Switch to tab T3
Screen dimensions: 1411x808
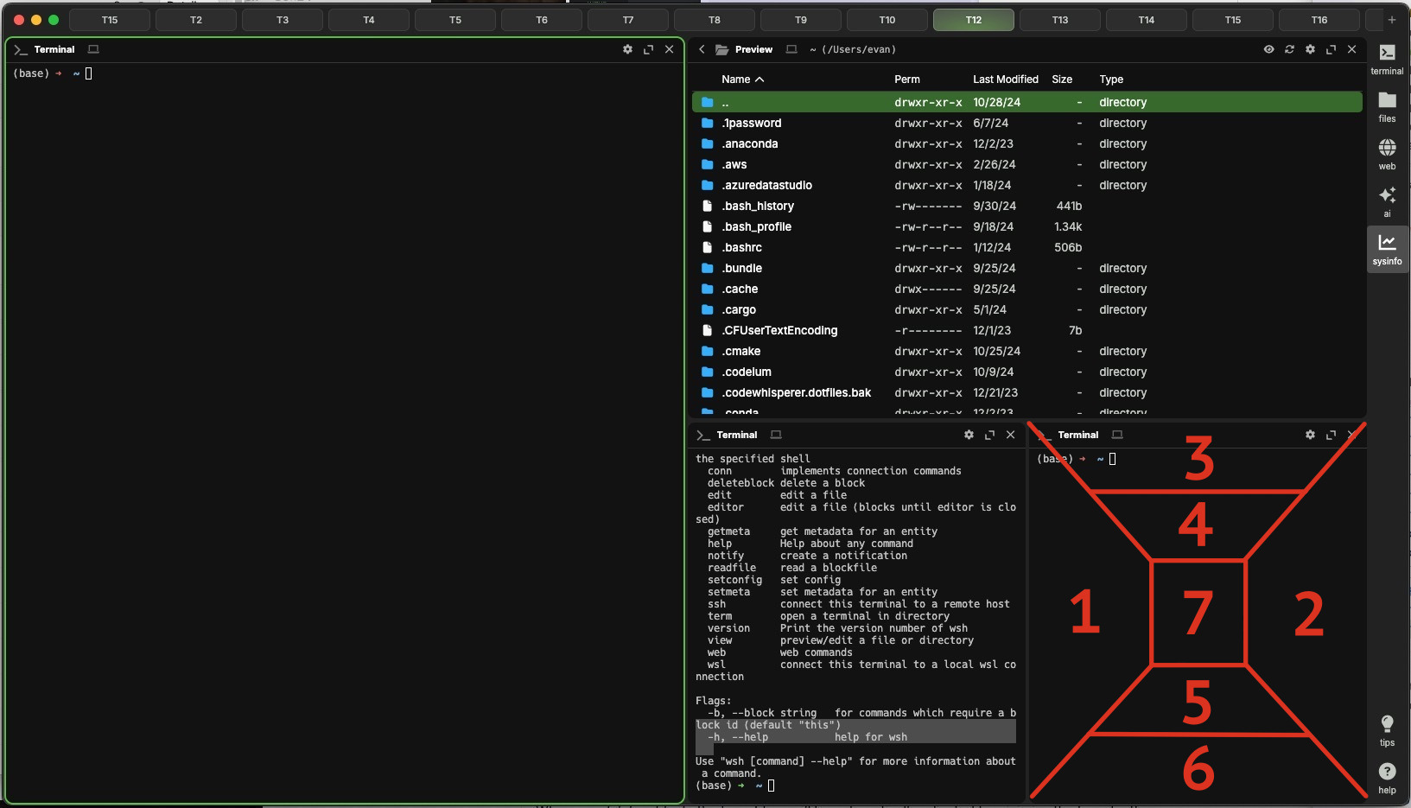click(283, 19)
